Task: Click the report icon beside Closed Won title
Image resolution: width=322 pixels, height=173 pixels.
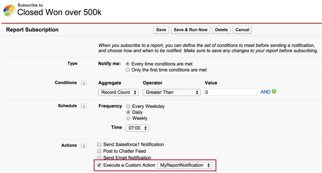Action: (x=9, y=10)
